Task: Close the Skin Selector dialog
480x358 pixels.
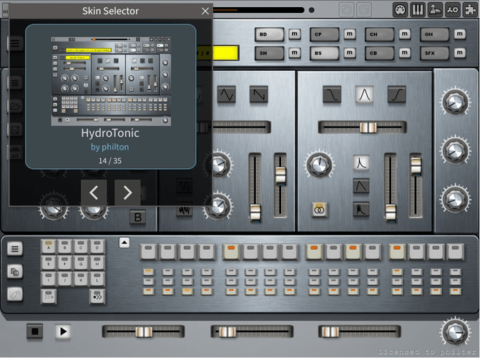Action: click(205, 11)
